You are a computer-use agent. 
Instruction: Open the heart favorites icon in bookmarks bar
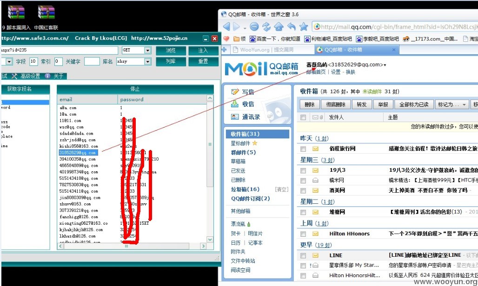click(x=226, y=39)
